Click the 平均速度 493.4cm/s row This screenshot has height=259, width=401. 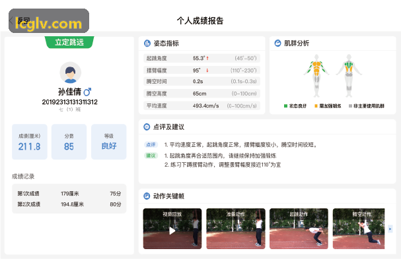coord(201,105)
